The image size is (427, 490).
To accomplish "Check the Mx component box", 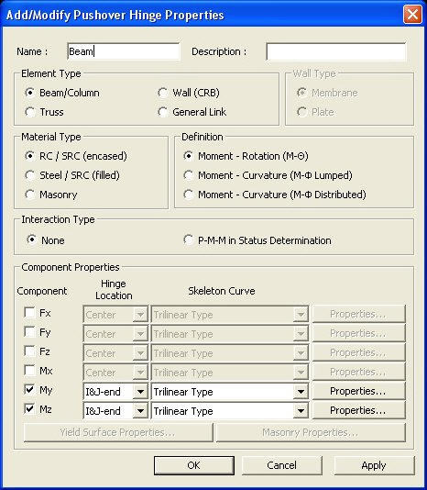I will [29, 371].
